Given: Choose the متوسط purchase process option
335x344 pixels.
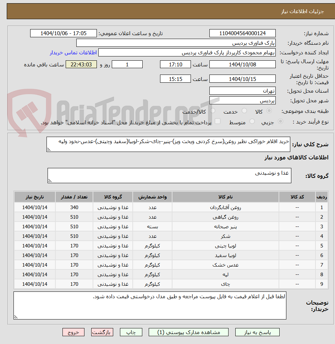Looking at the screenshot, I should click(252, 121).
